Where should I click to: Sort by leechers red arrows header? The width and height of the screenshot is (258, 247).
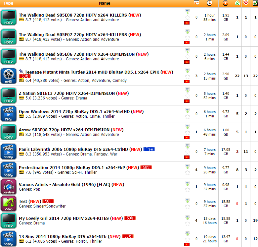tap(246, 3)
